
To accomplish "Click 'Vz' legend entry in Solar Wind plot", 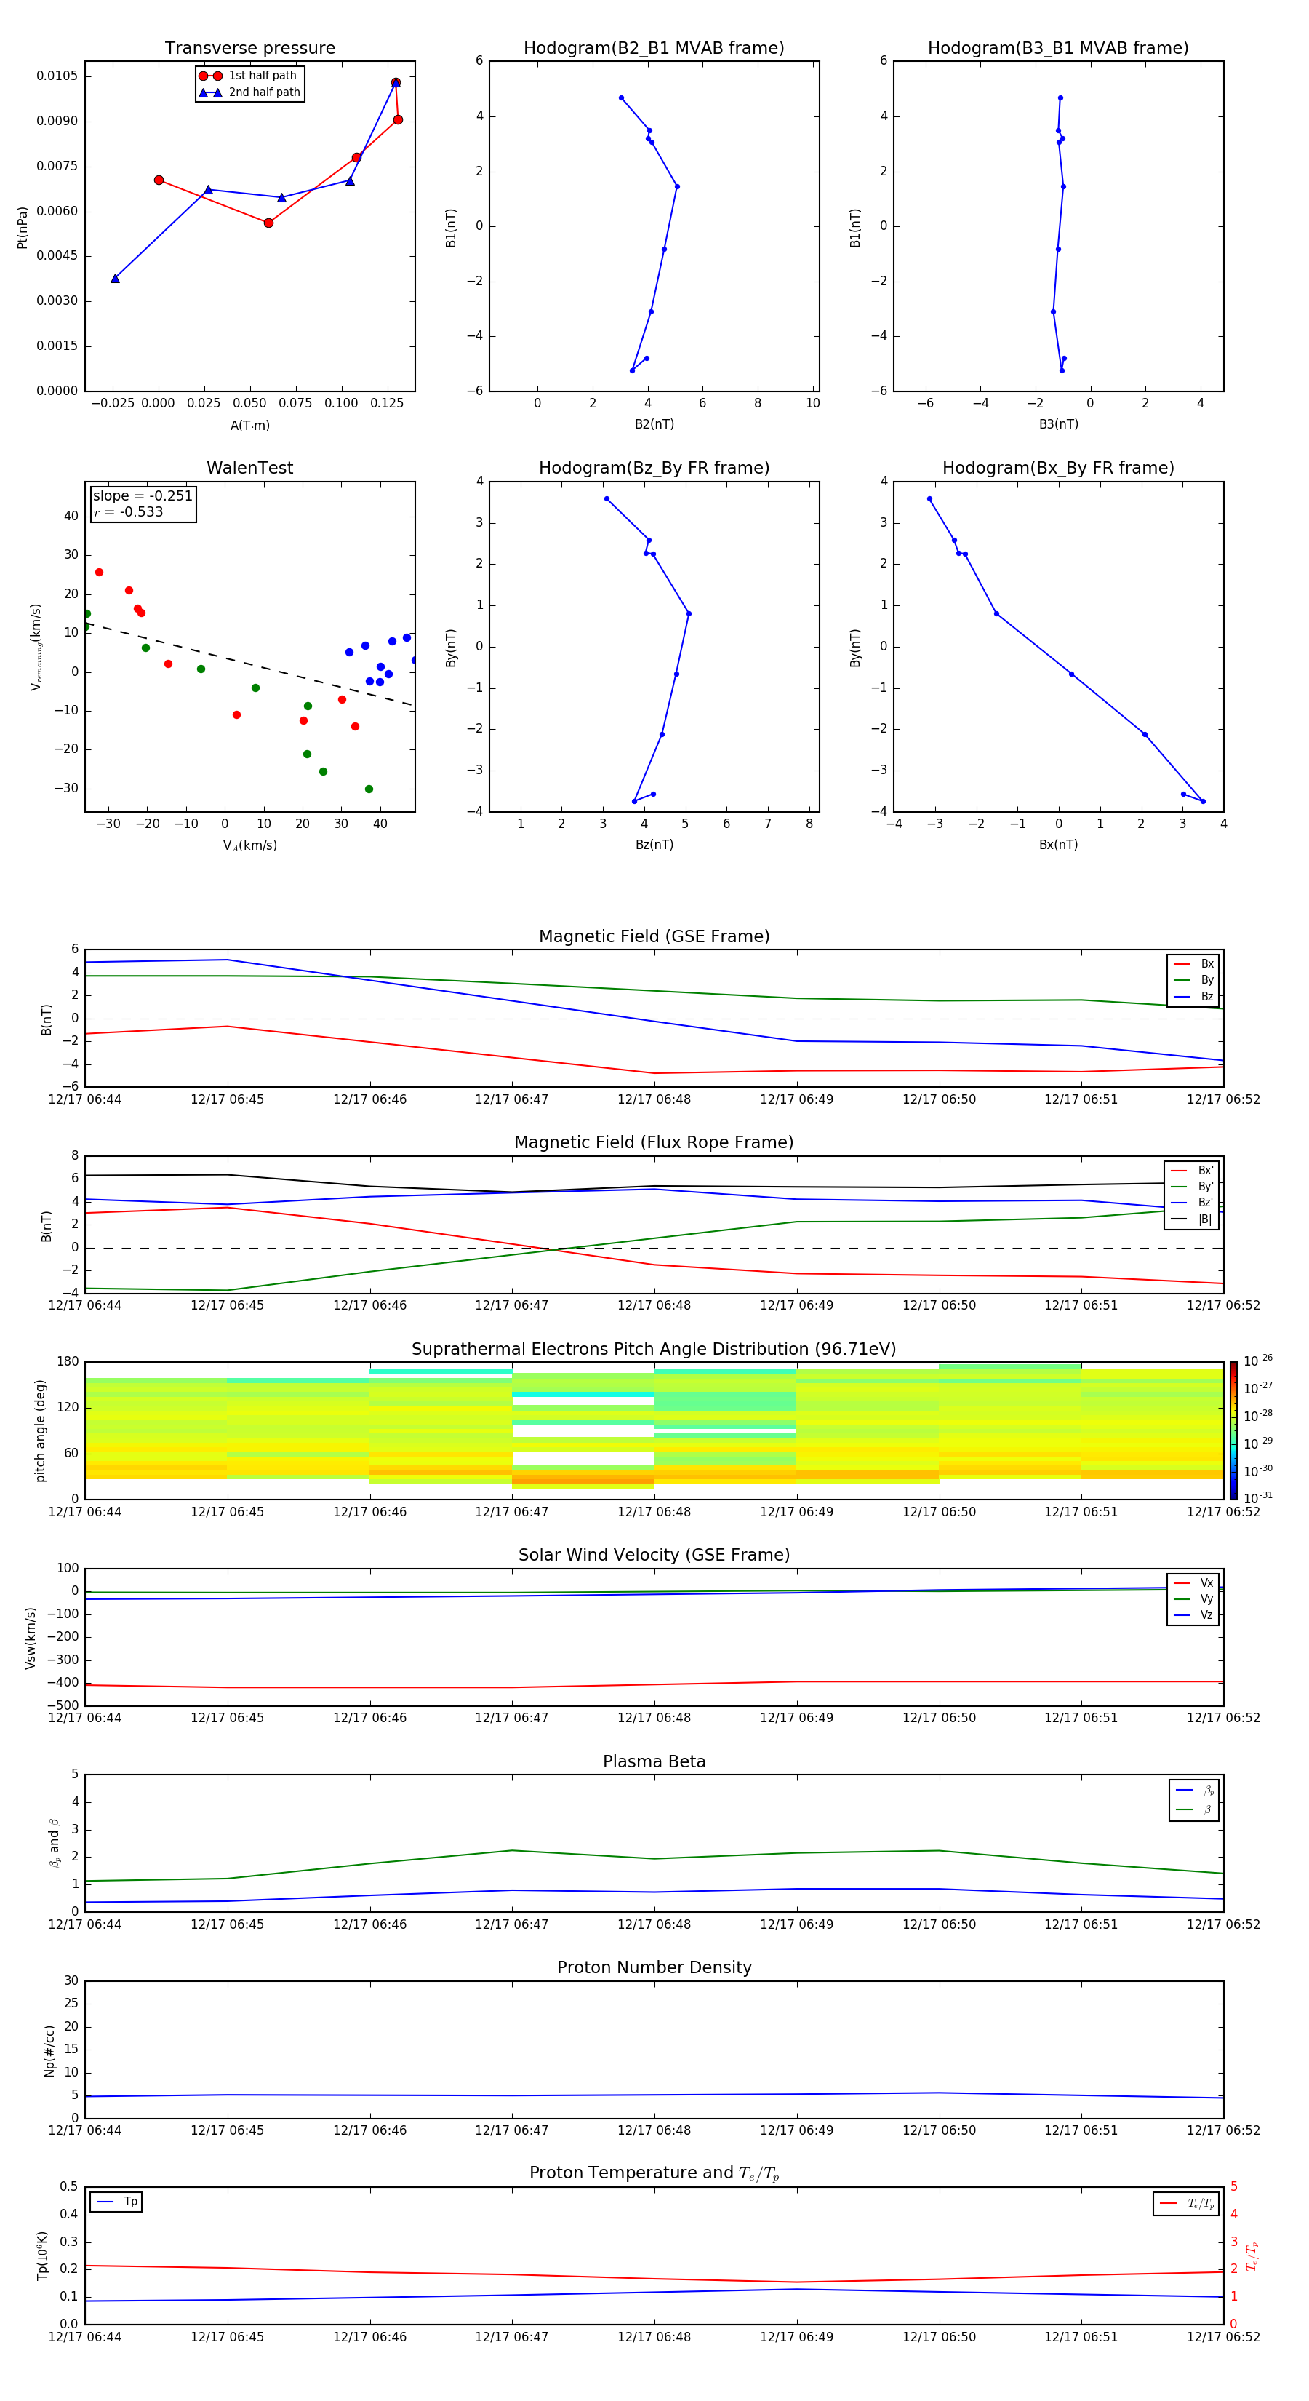I will (1193, 1614).
